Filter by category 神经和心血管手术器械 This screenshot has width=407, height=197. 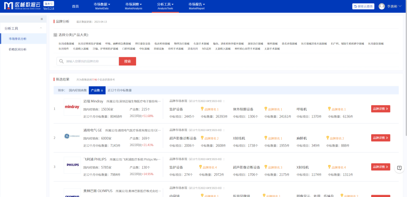[247, 49]
